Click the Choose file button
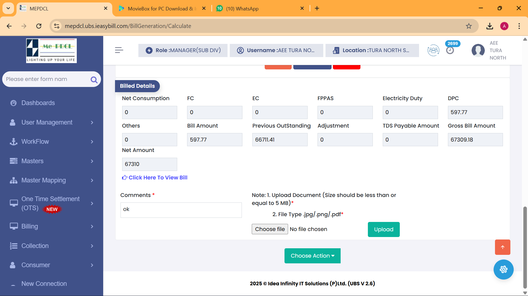528x296 pixels. tap(270, 229)
